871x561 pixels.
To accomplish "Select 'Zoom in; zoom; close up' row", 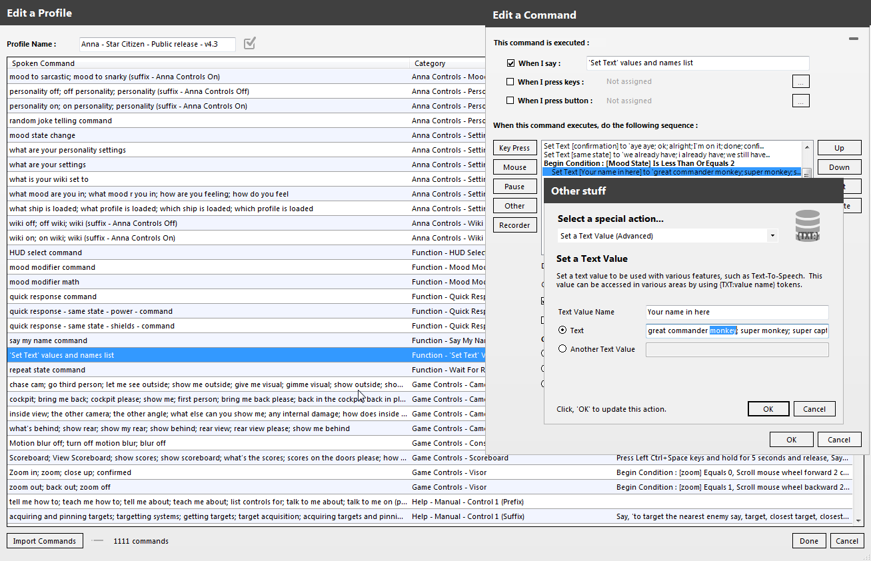I will click(x=431, y=472).
